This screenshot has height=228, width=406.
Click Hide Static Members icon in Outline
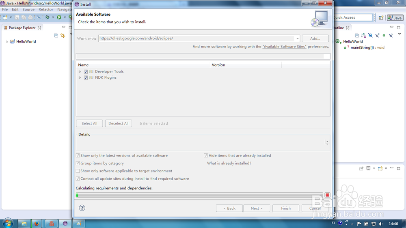377,35
